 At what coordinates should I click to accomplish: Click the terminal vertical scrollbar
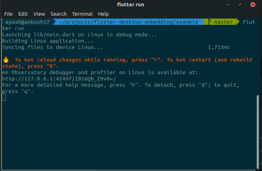[x=258, y=132]
